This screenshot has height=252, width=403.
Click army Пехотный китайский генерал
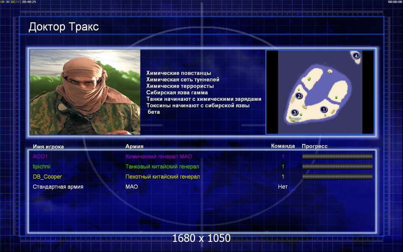[x=162, y=177]
